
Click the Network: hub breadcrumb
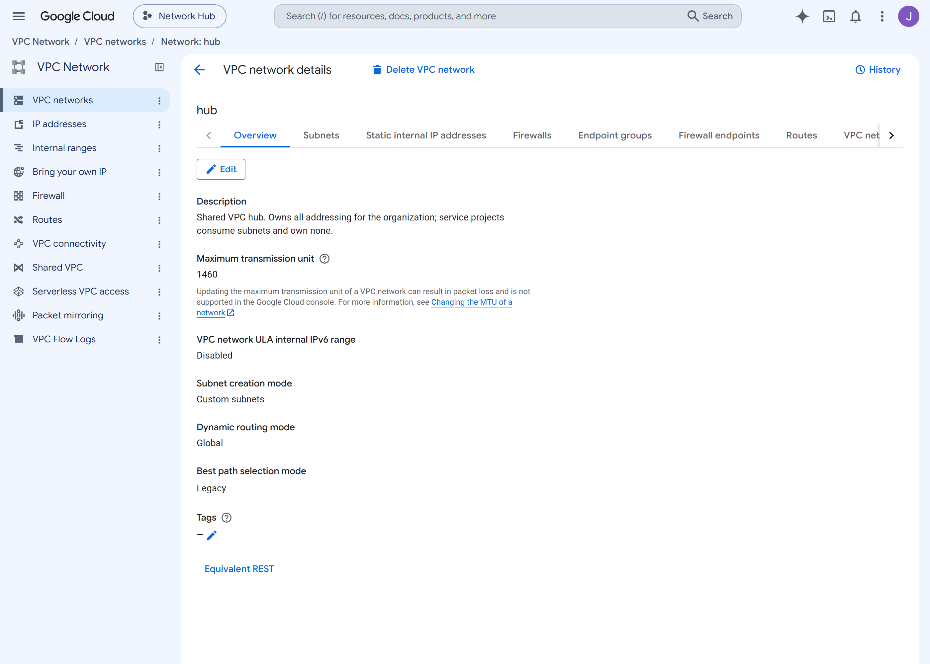(191, 42)
